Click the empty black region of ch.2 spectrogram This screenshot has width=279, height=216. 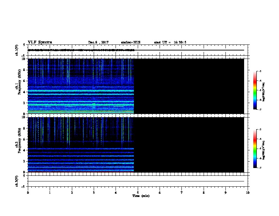189,145
